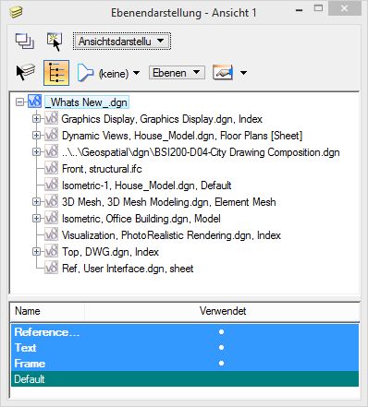
Task: Click the v8 icon beside Visualization row
Action: point(51,235)
